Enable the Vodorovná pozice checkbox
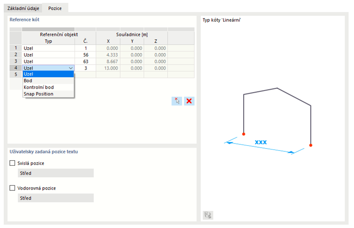The height and width of the screenshot is (228, 354). tap(13, 188)
